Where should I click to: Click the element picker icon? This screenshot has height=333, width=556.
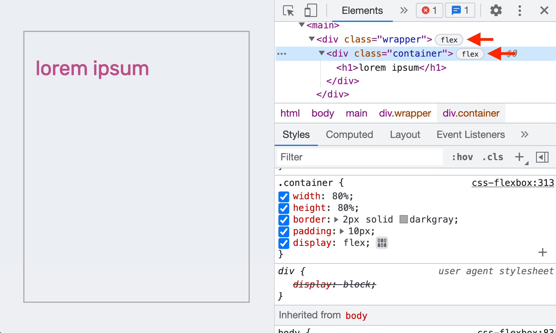(x=288, y=10)
